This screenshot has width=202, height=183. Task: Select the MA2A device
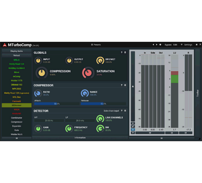(17, 110)
